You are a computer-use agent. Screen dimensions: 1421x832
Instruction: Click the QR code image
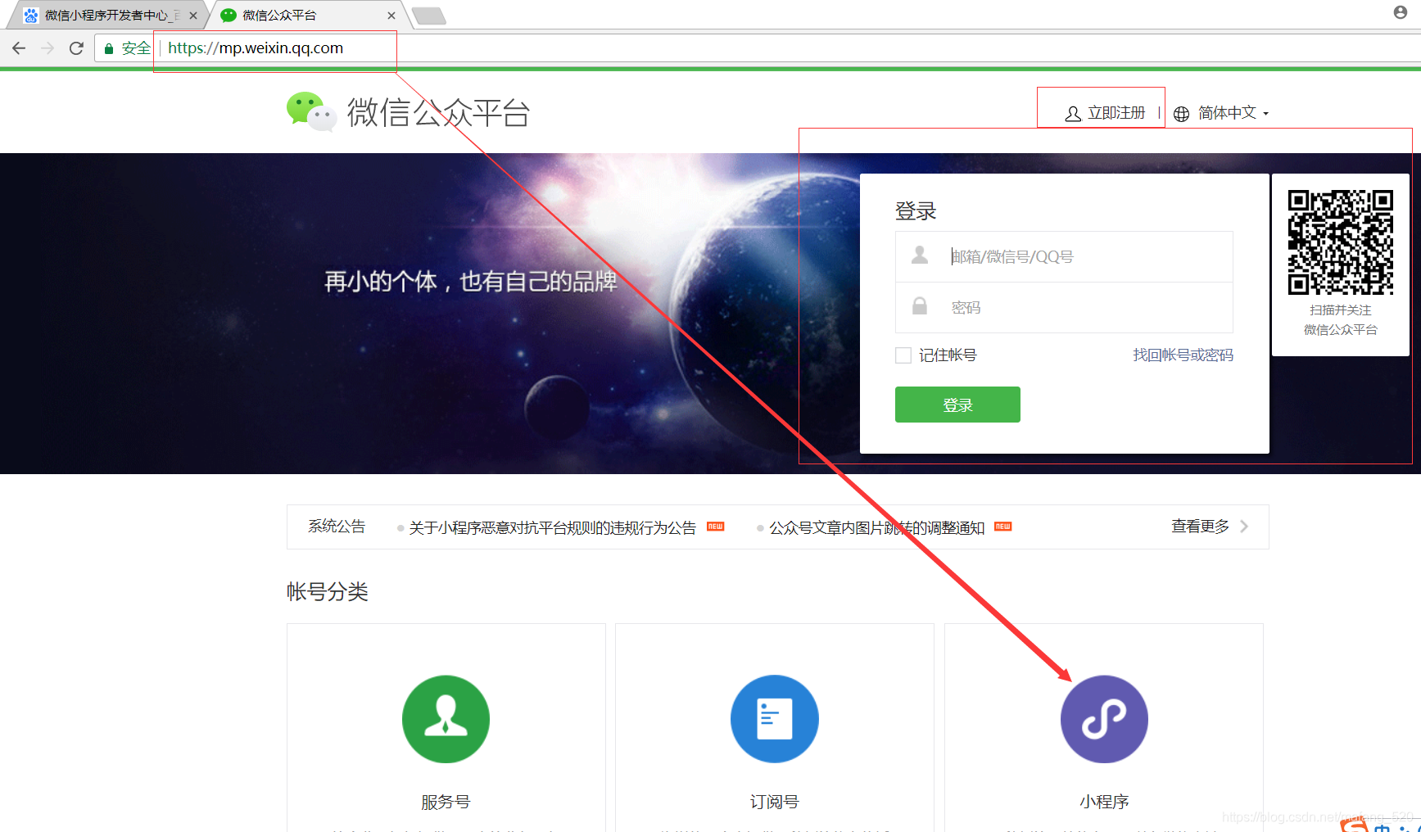click(1340, 242)
